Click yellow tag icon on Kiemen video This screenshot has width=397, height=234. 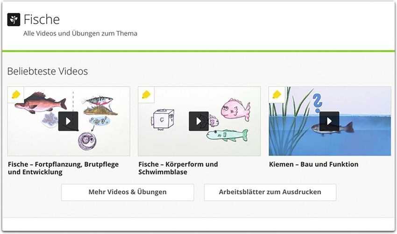pos(277,95)
